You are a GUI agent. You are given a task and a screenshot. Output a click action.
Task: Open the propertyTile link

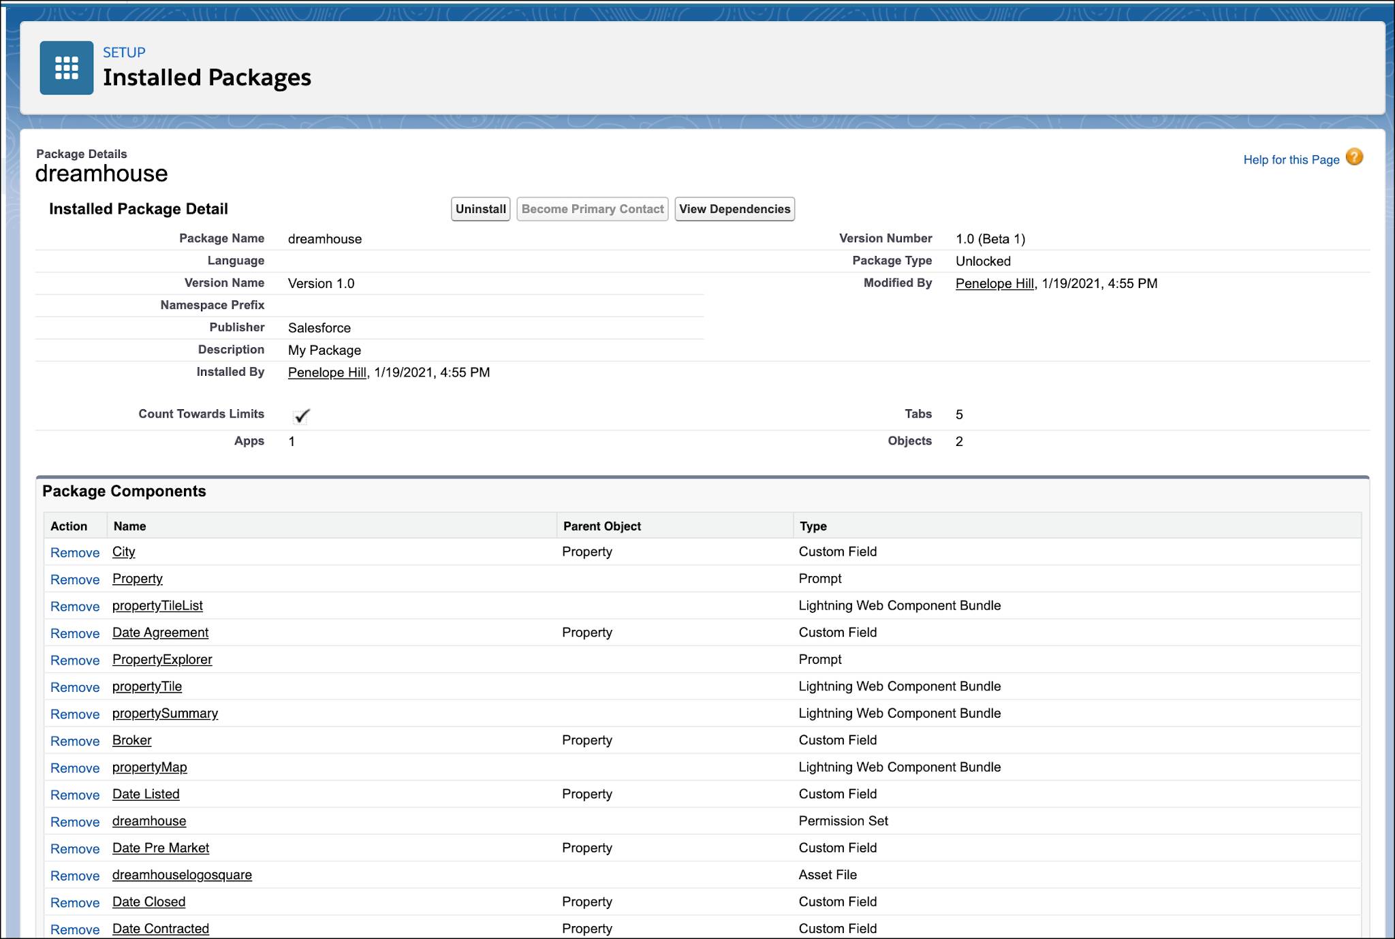(147, 686)
